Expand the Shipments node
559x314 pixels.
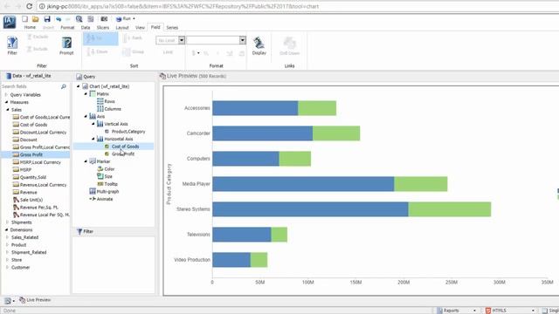tap(8, 222)
